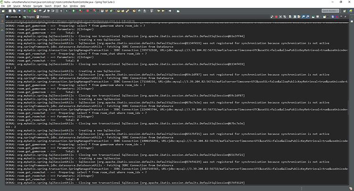Open the New Java Class dropdown arrow
Viewport: 354px width, 191px height.
click(114, 11)
